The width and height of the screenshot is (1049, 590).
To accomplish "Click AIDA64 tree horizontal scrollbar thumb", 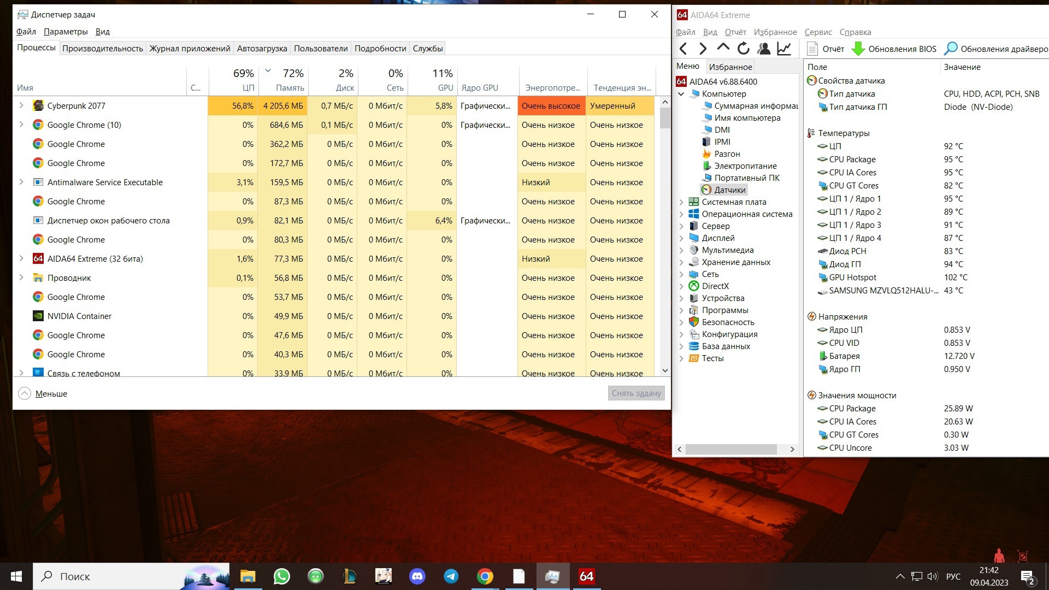I will point(731,449).
